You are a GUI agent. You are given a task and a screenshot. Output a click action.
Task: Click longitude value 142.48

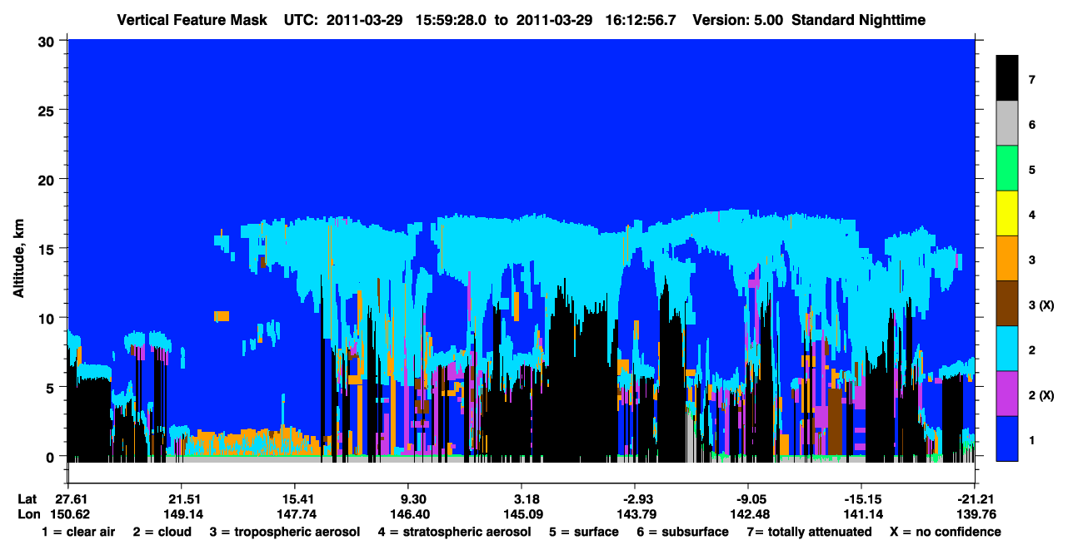pyautogui.click(x=748, y=515)
